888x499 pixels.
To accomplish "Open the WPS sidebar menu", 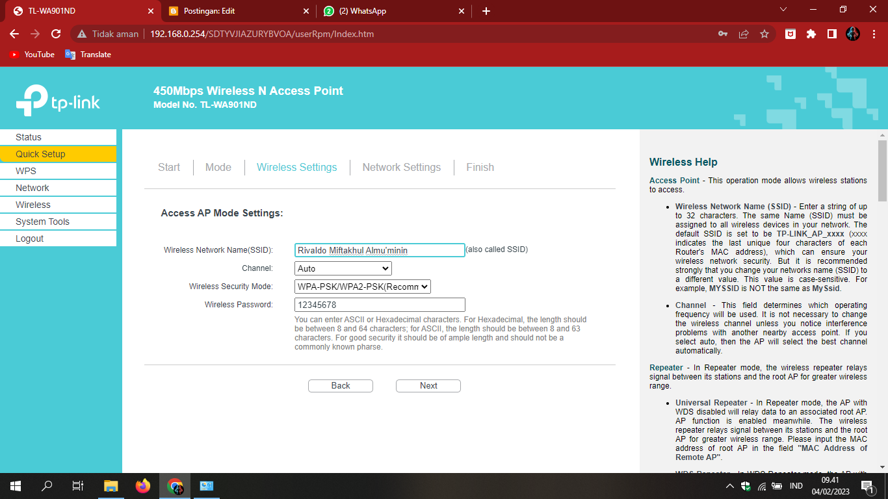I will click(x=58, y=171).
